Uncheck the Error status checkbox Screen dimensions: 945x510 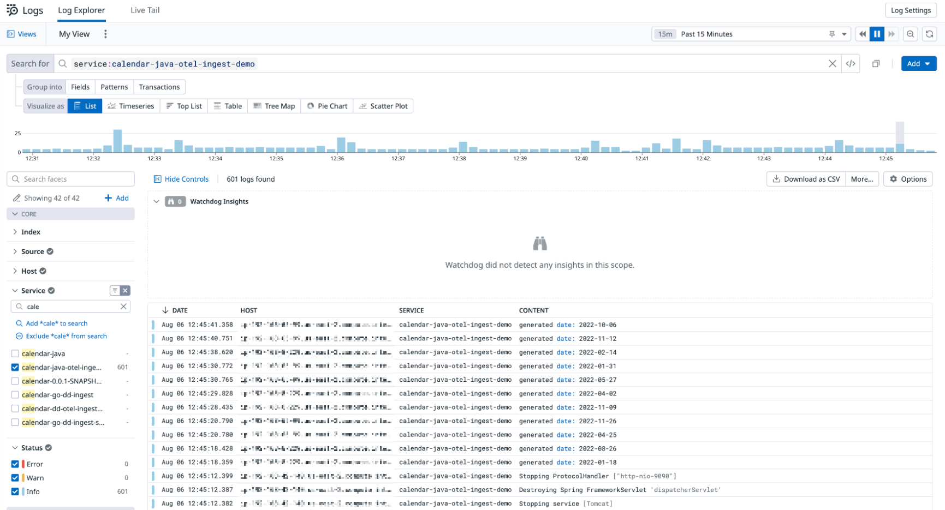(15, 464)
